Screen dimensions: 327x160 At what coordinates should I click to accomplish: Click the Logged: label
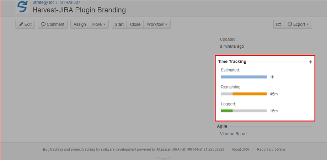pos(228,104)
